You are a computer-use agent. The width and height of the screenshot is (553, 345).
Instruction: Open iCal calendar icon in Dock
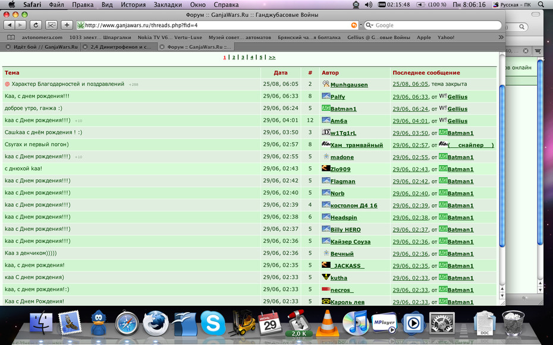coord(270,323)
